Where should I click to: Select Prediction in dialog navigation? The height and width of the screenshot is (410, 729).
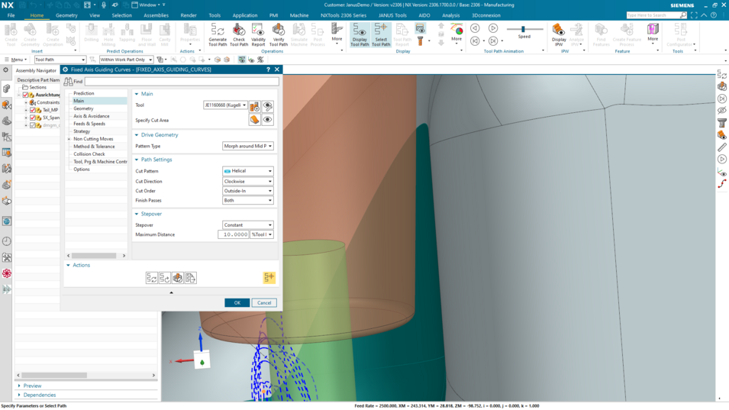(x=84, y=93)
